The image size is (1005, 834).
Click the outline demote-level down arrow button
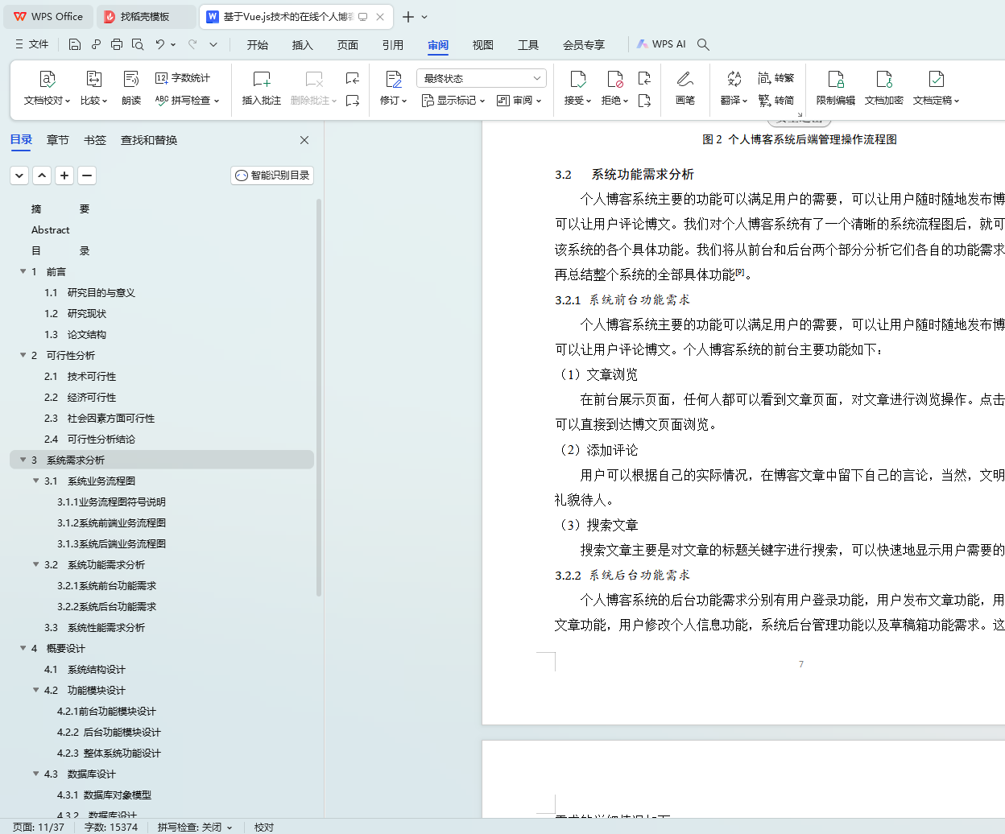pyautogui.click(x=19, y=175)
